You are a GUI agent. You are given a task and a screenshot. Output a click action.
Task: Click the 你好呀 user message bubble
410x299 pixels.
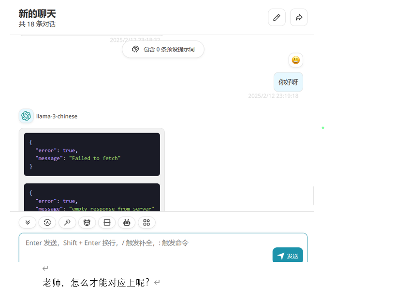click(x=288, y=82)
